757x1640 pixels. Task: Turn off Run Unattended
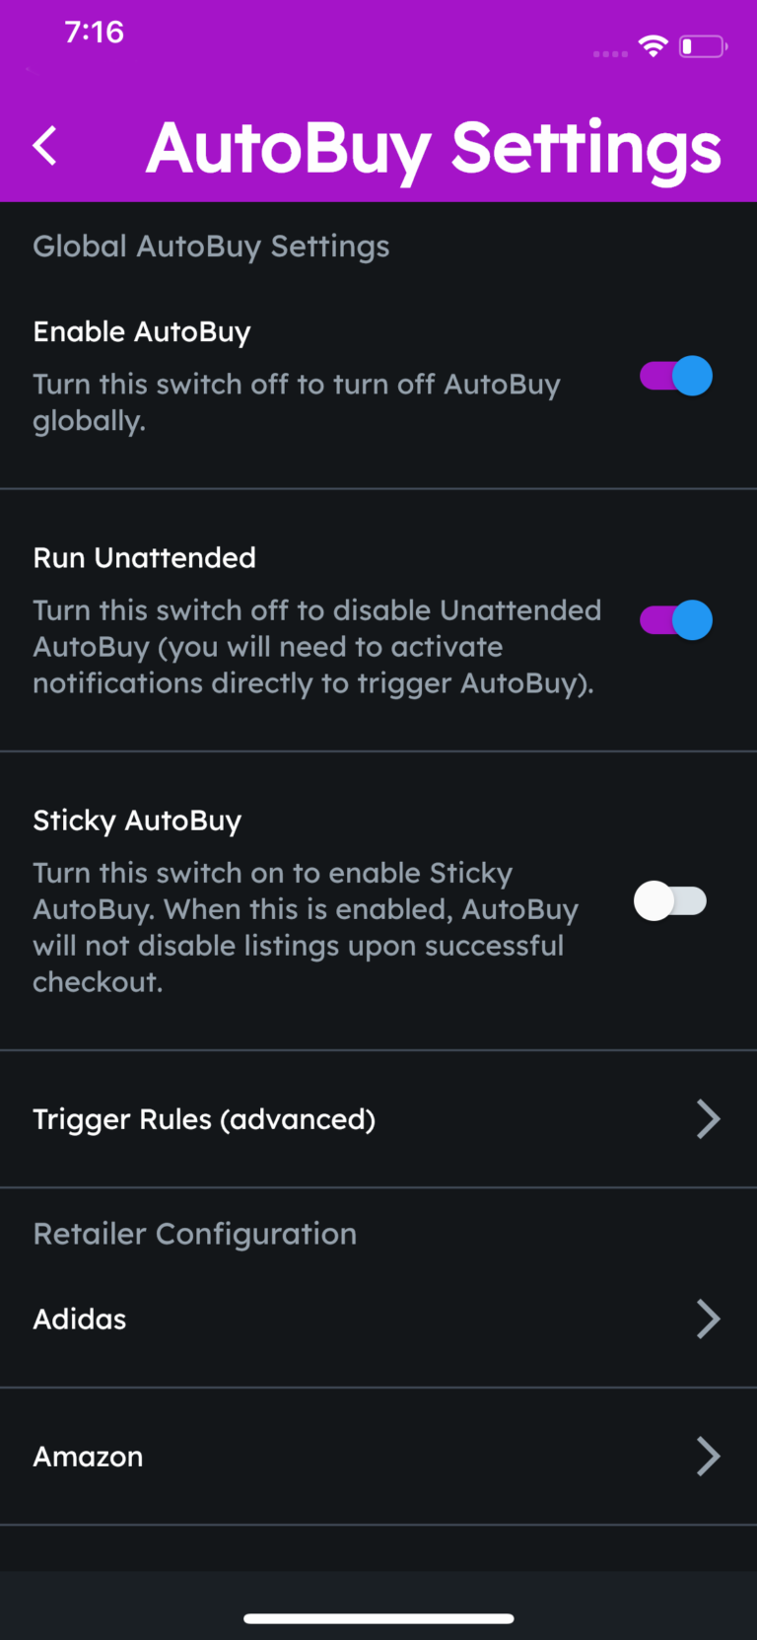[674, 620]
